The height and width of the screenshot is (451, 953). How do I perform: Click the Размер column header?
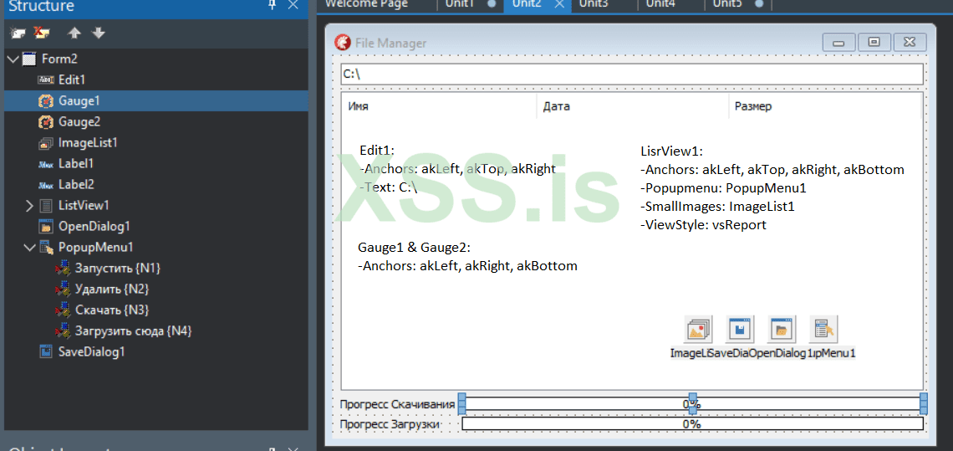[825, 106]
